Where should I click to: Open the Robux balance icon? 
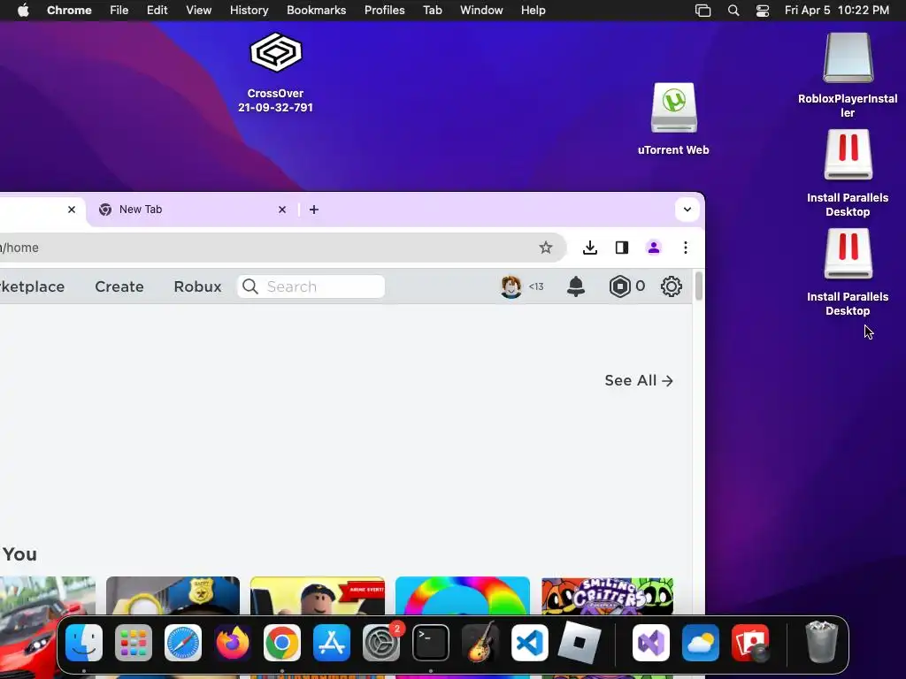coord(619,286)
